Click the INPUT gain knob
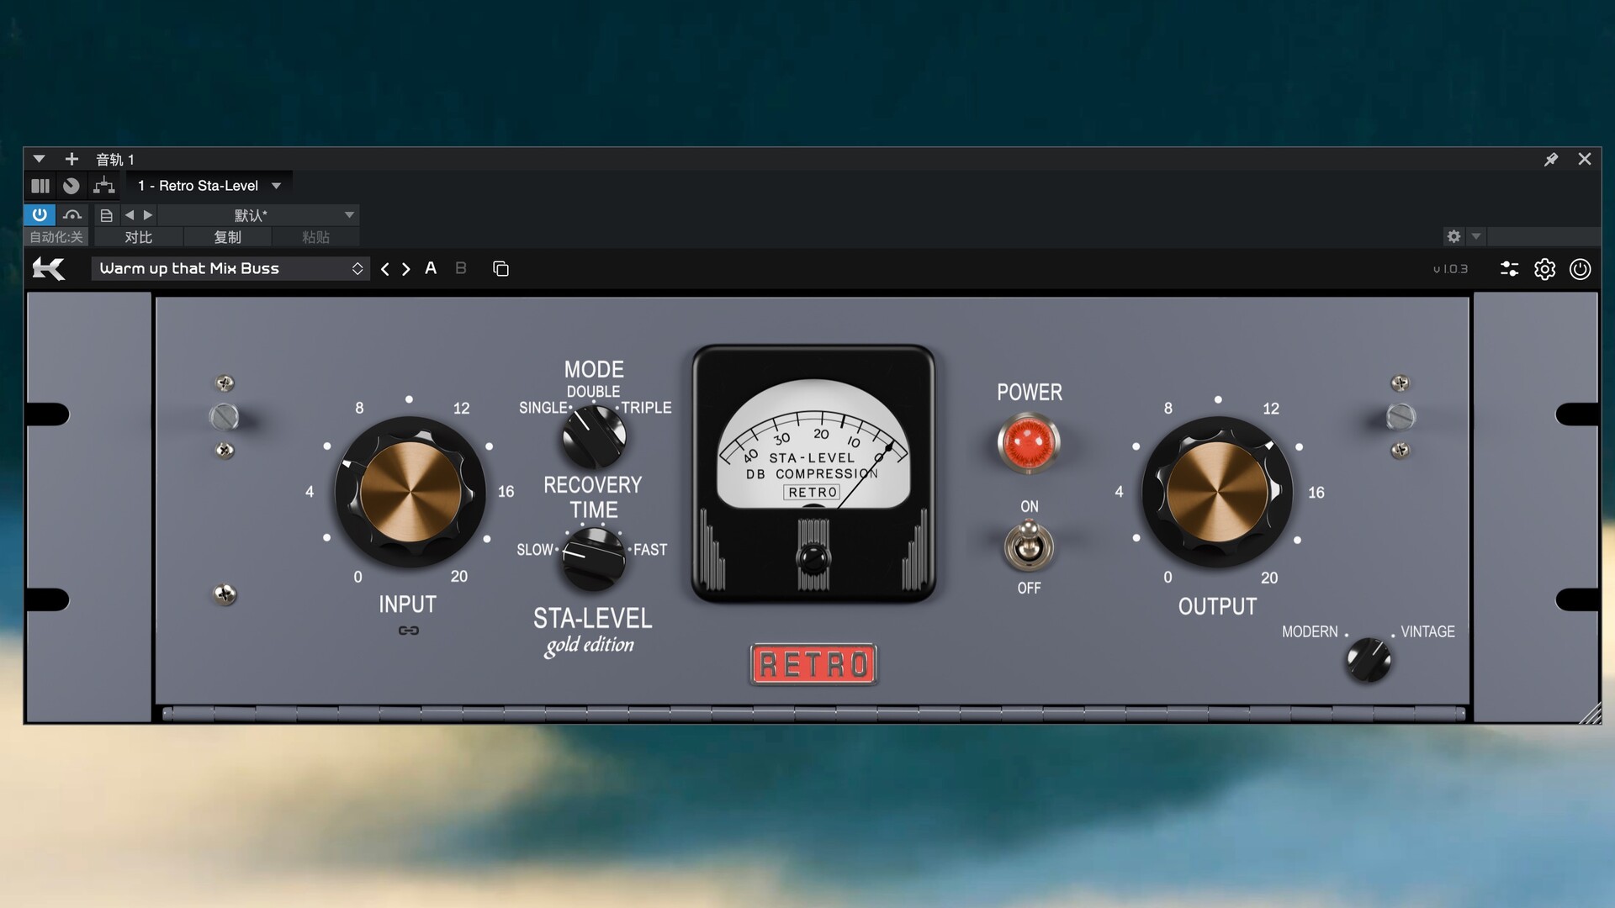This screenshot has height=908, width=1615. (x=410, y=492)
